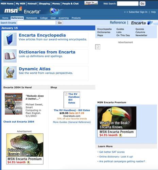This screenshot has height=170, width=158.
Task: Click the arrow on lizard Premium ad
Action: click(29, 162)
